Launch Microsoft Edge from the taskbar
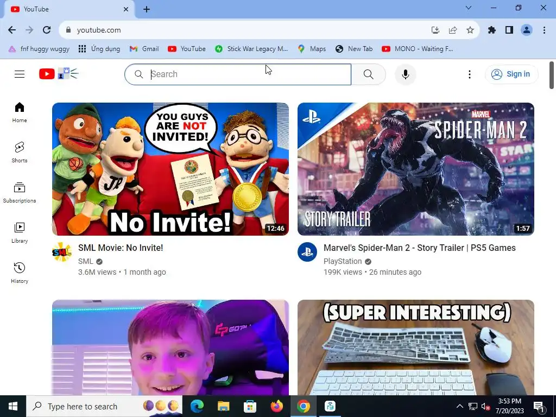The height and width of the screenshot is (417, 556). pos(197,406)
